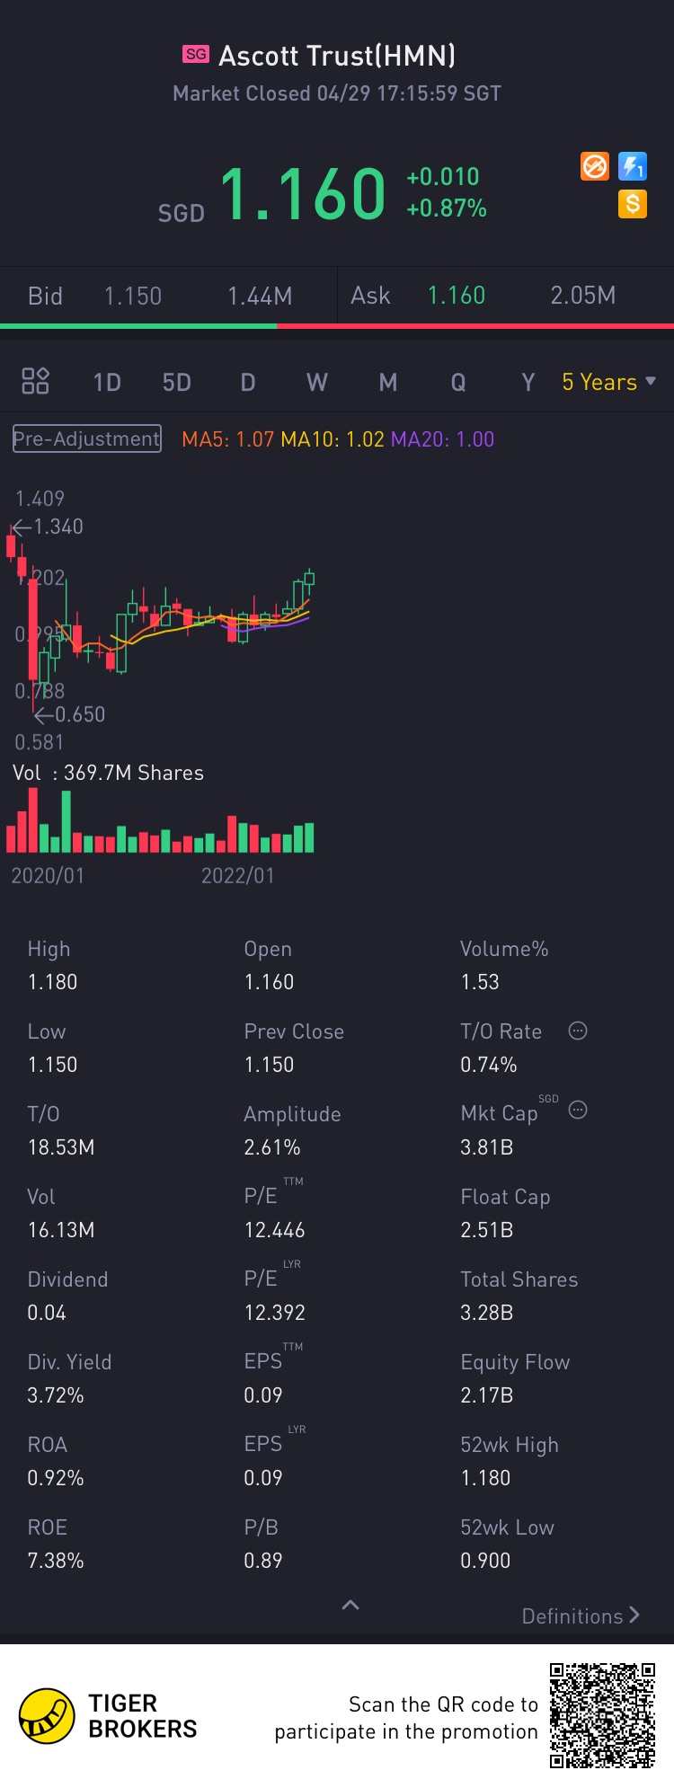This screenshot has height=1788, width=674.
Task: Tap the yellow dollar sign badge icon
Action: pos(633,204)
